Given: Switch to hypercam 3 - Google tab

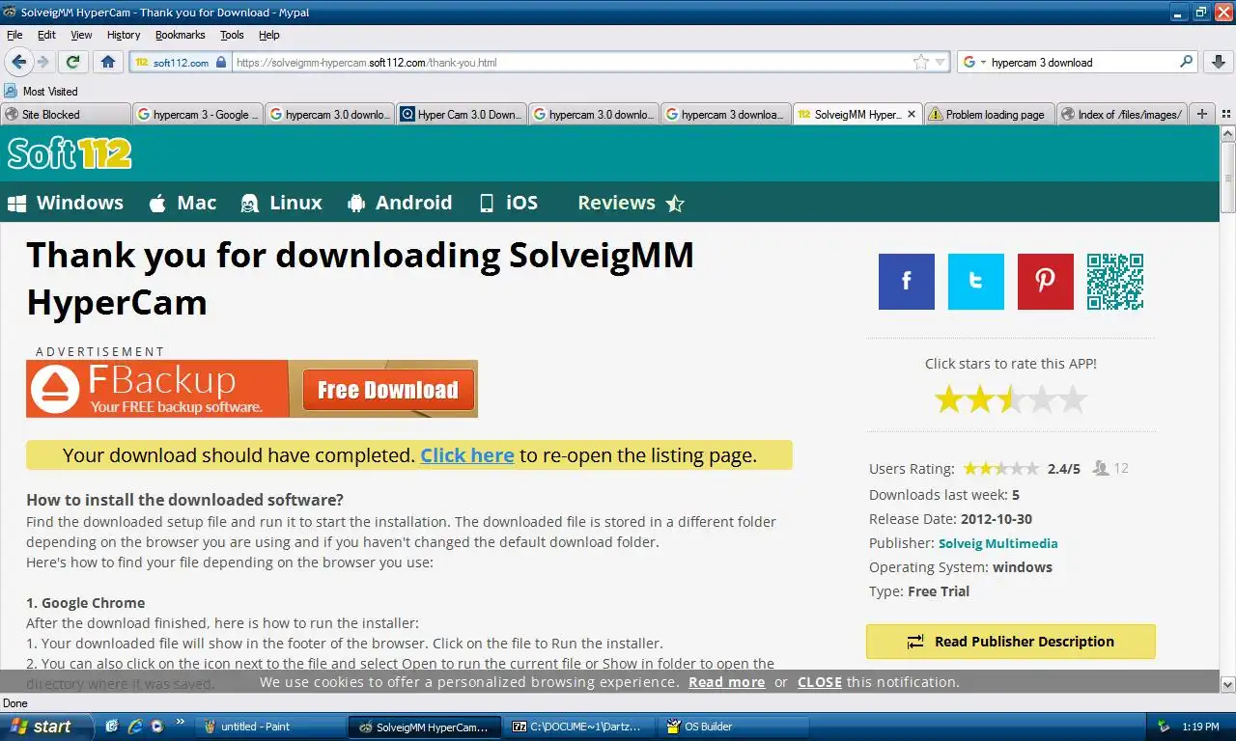Looking at the screenshot, I should 197,114.
